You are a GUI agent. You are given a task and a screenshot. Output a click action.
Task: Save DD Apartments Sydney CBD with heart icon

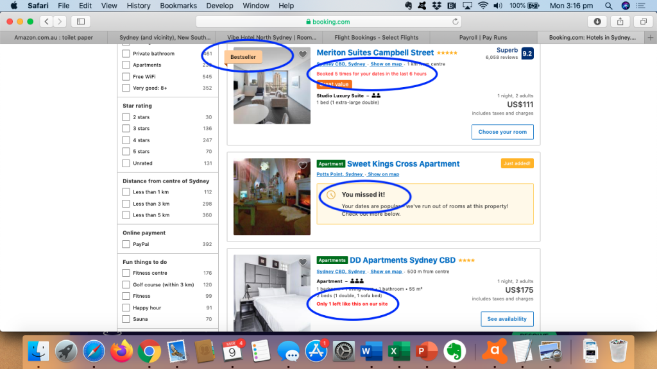coord(303,262)
